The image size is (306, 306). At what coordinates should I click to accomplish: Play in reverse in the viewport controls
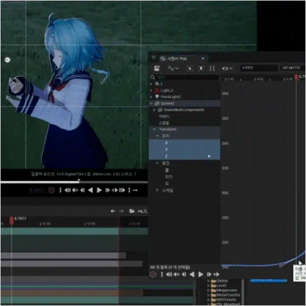coord(91,190)
